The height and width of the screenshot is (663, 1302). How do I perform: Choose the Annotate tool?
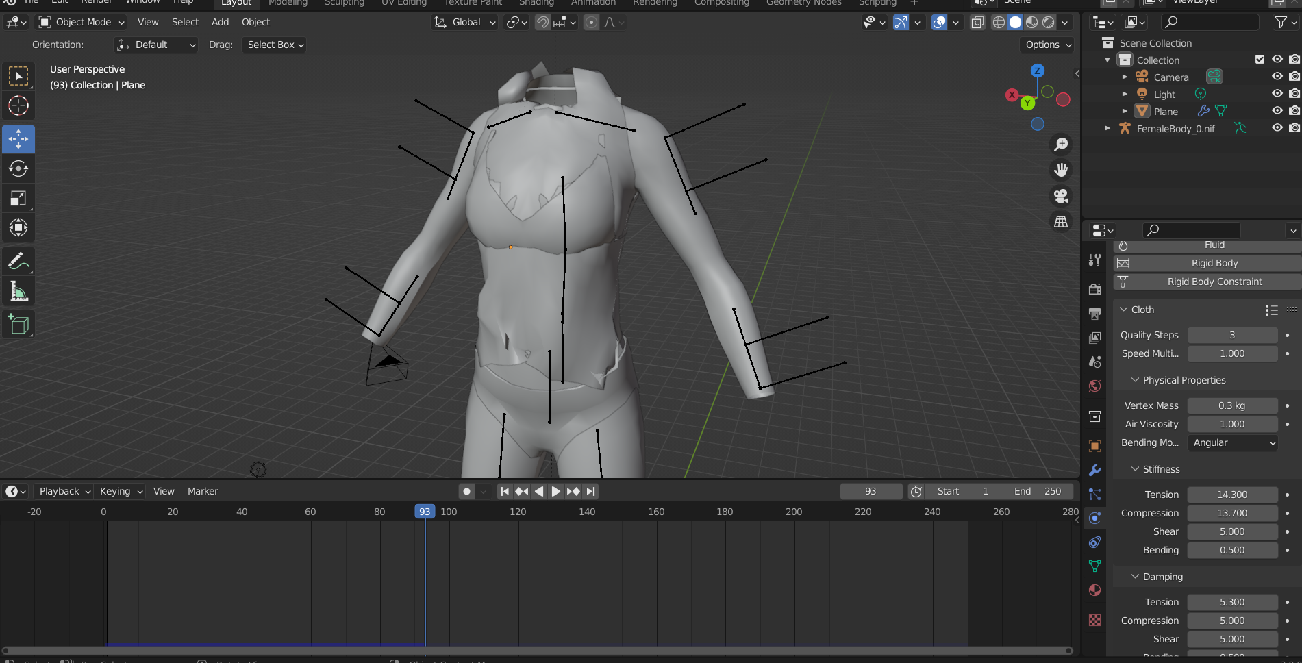click(x=18, y=261)
